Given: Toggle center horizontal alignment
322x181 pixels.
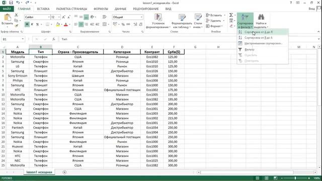Looking at the screenshot, I should click(x=81, y=25).
